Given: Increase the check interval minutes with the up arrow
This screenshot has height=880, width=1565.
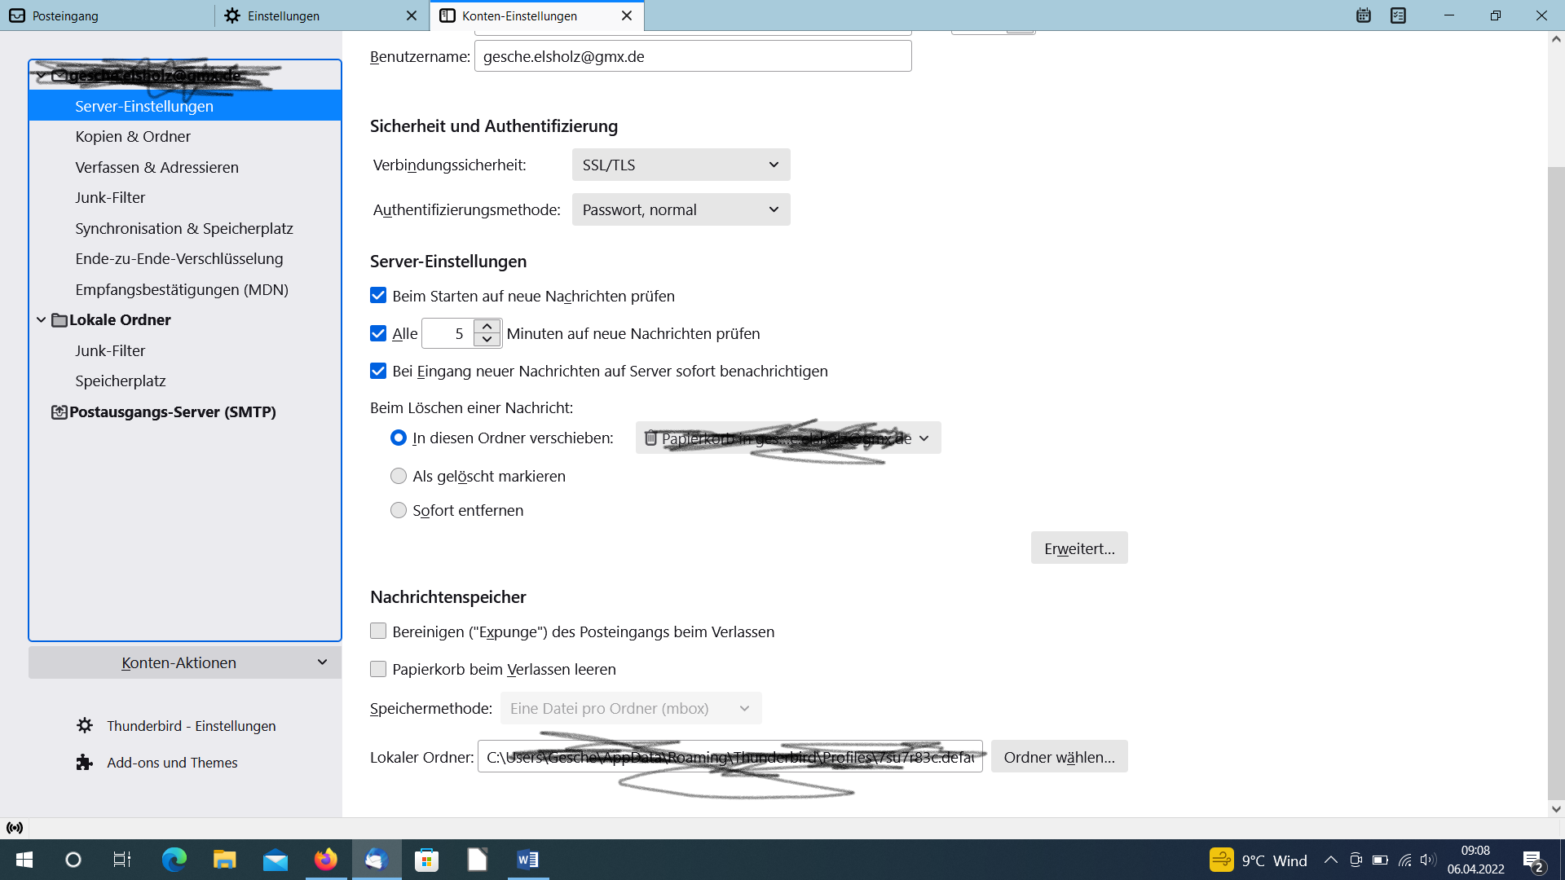Looking at the screenshot, I should point(487,326).
